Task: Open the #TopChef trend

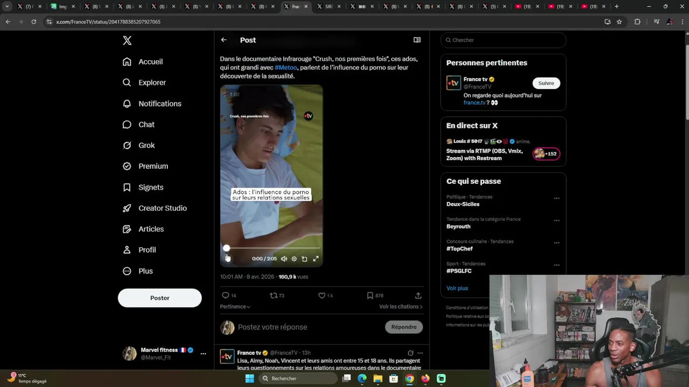Action: coord(459,249)
